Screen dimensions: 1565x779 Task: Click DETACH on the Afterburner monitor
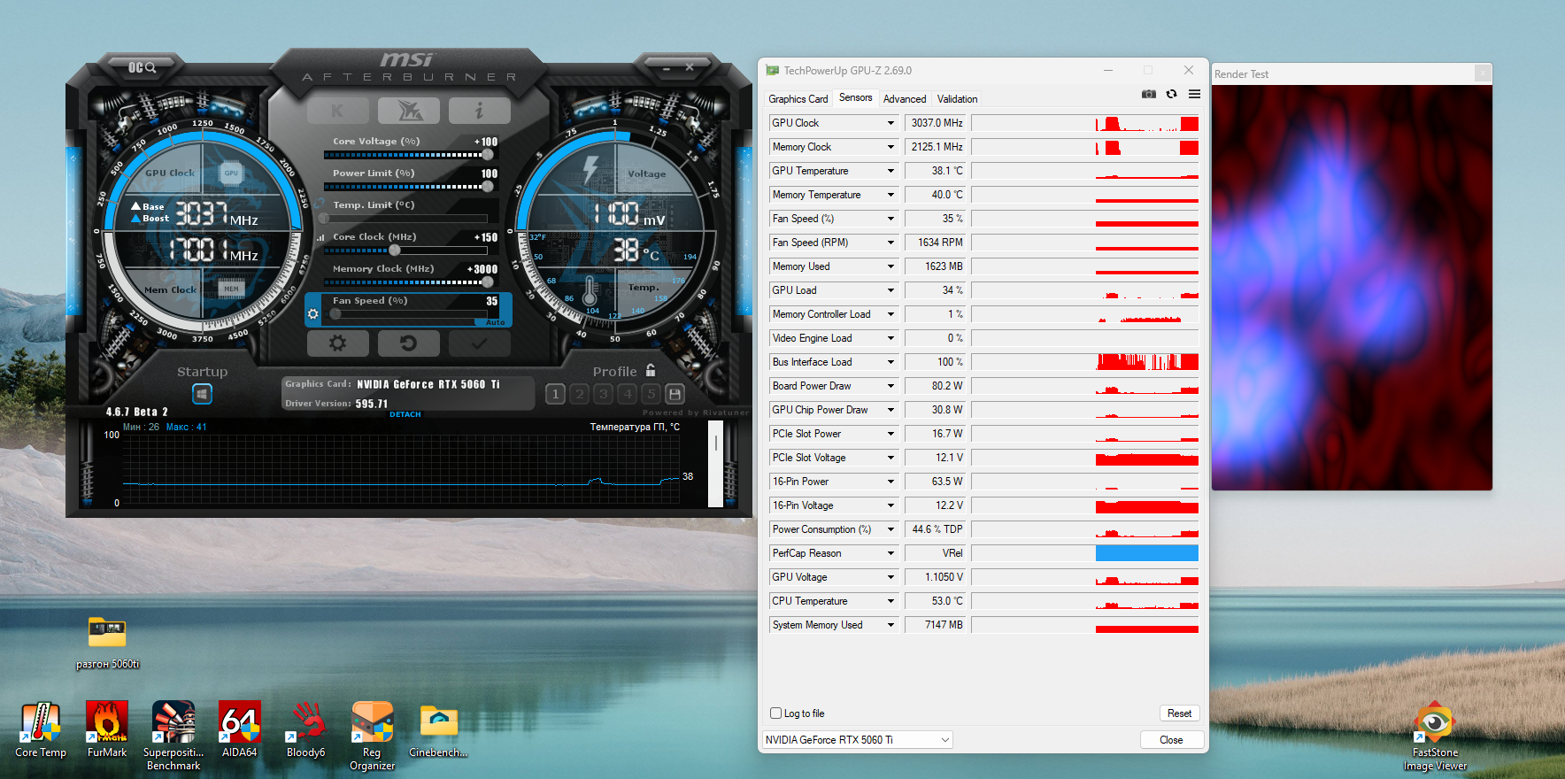[x=405, y=414]
